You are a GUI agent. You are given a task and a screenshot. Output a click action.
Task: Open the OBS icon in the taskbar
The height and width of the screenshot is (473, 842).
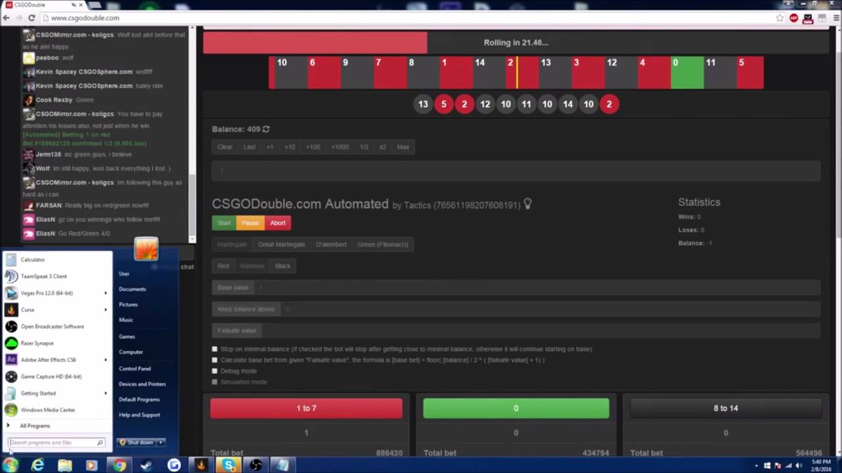click(x=256, y=465)
